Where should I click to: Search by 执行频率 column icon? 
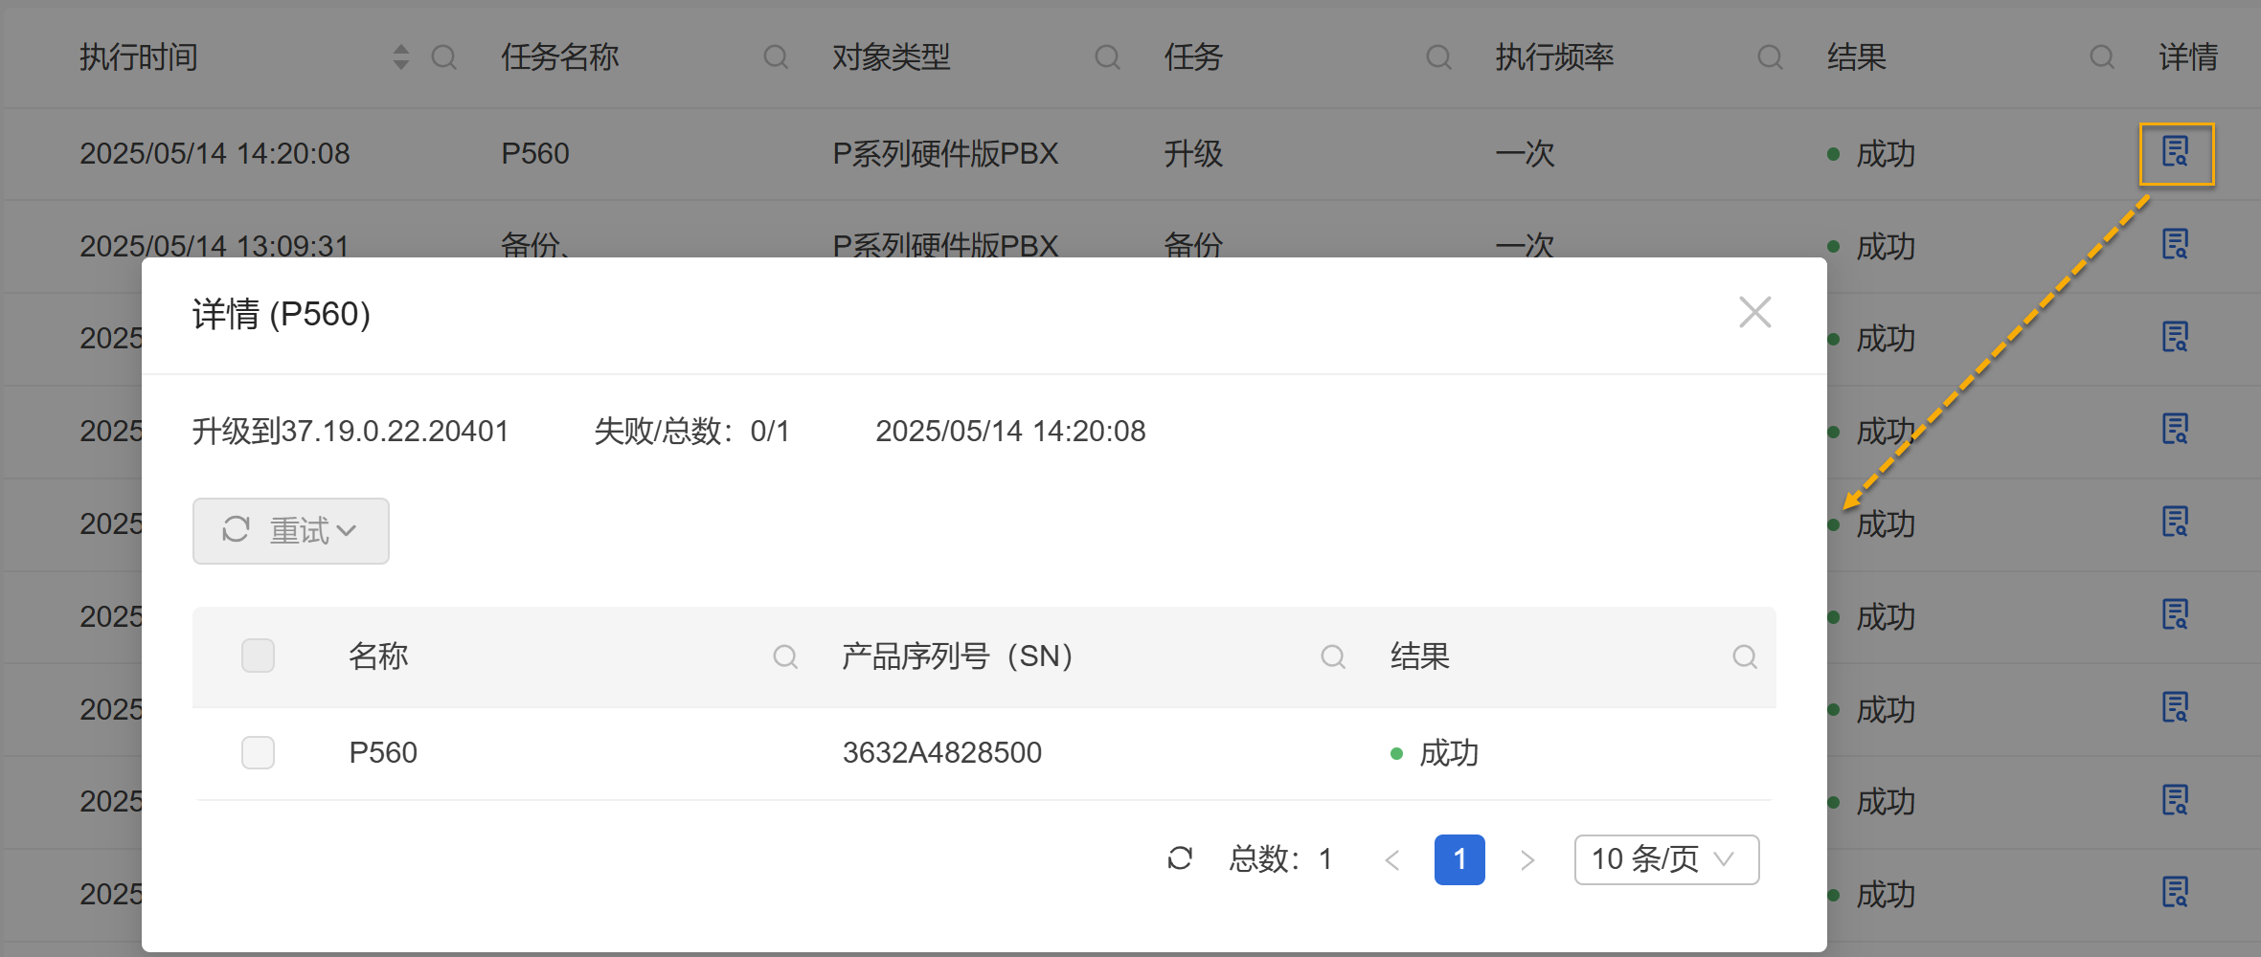click(x=1770, y=57)
